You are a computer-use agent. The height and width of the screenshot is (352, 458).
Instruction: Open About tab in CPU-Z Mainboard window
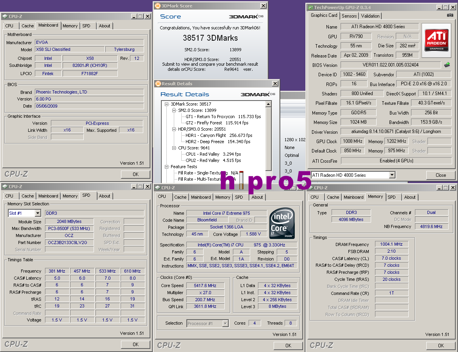coord(104,26)
